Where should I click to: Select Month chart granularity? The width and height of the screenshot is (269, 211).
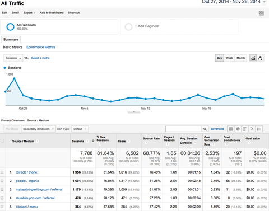pos(241,58)
